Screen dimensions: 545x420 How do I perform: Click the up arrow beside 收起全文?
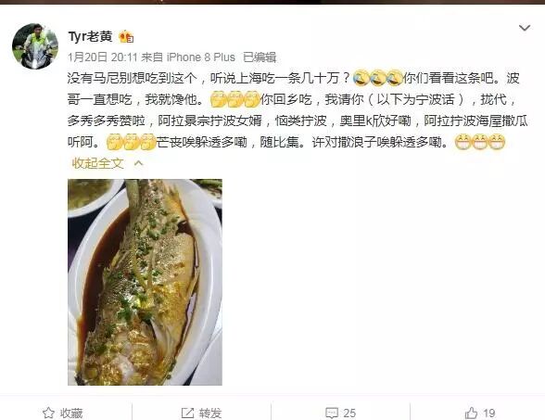click(x=138, y=163)
